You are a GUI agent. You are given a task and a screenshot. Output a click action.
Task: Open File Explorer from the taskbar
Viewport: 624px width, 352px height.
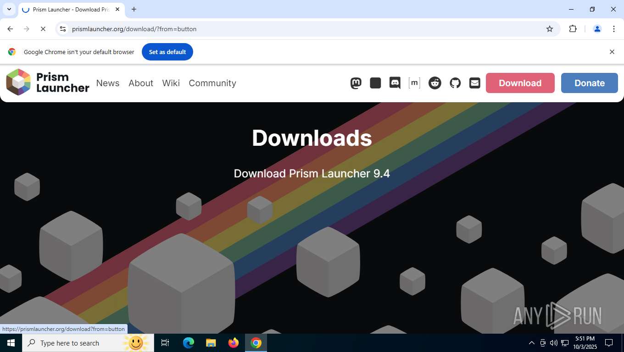pyautogui.click(x=211, y=343)
